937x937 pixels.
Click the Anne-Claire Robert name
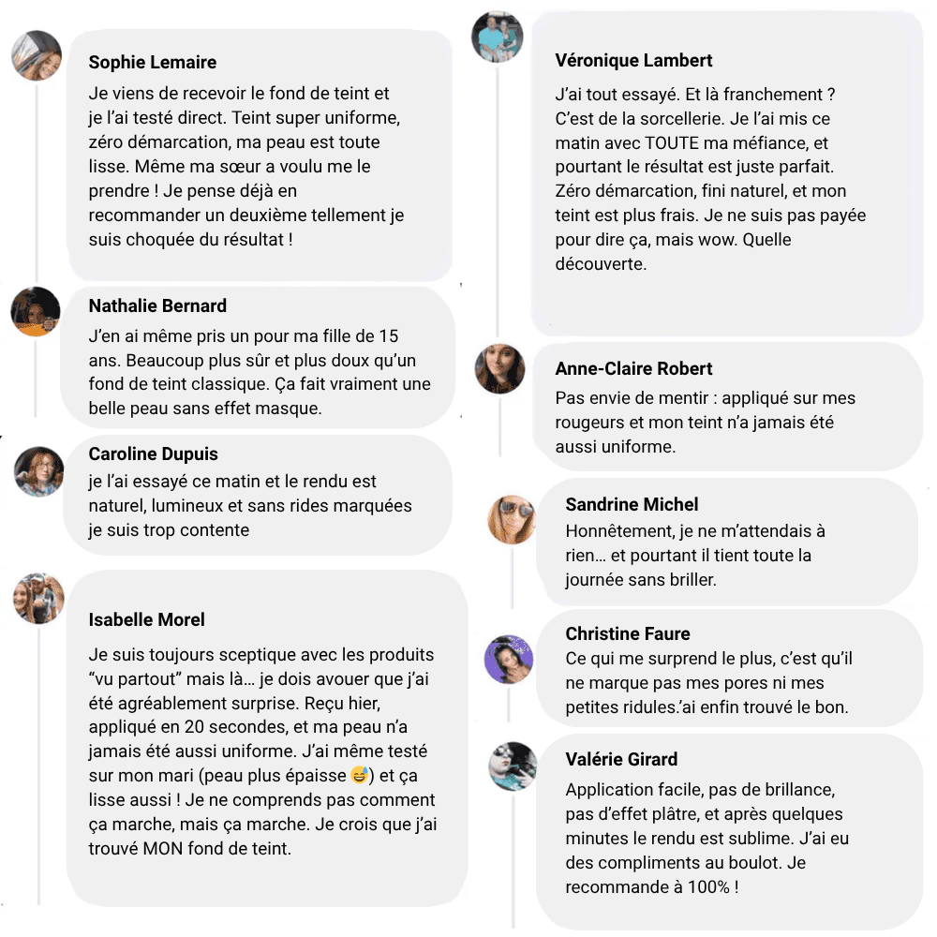tap(633, 369)
